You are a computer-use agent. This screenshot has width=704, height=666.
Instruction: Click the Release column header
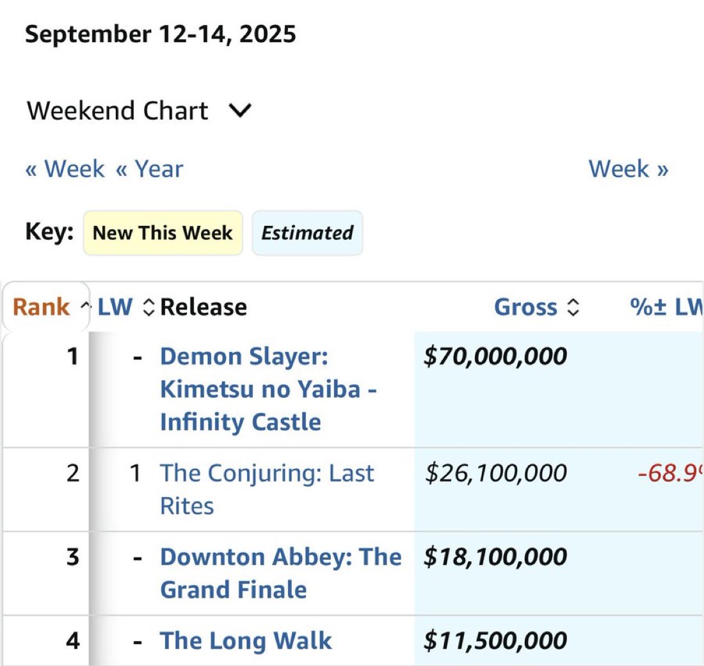(x=204, y=308)
